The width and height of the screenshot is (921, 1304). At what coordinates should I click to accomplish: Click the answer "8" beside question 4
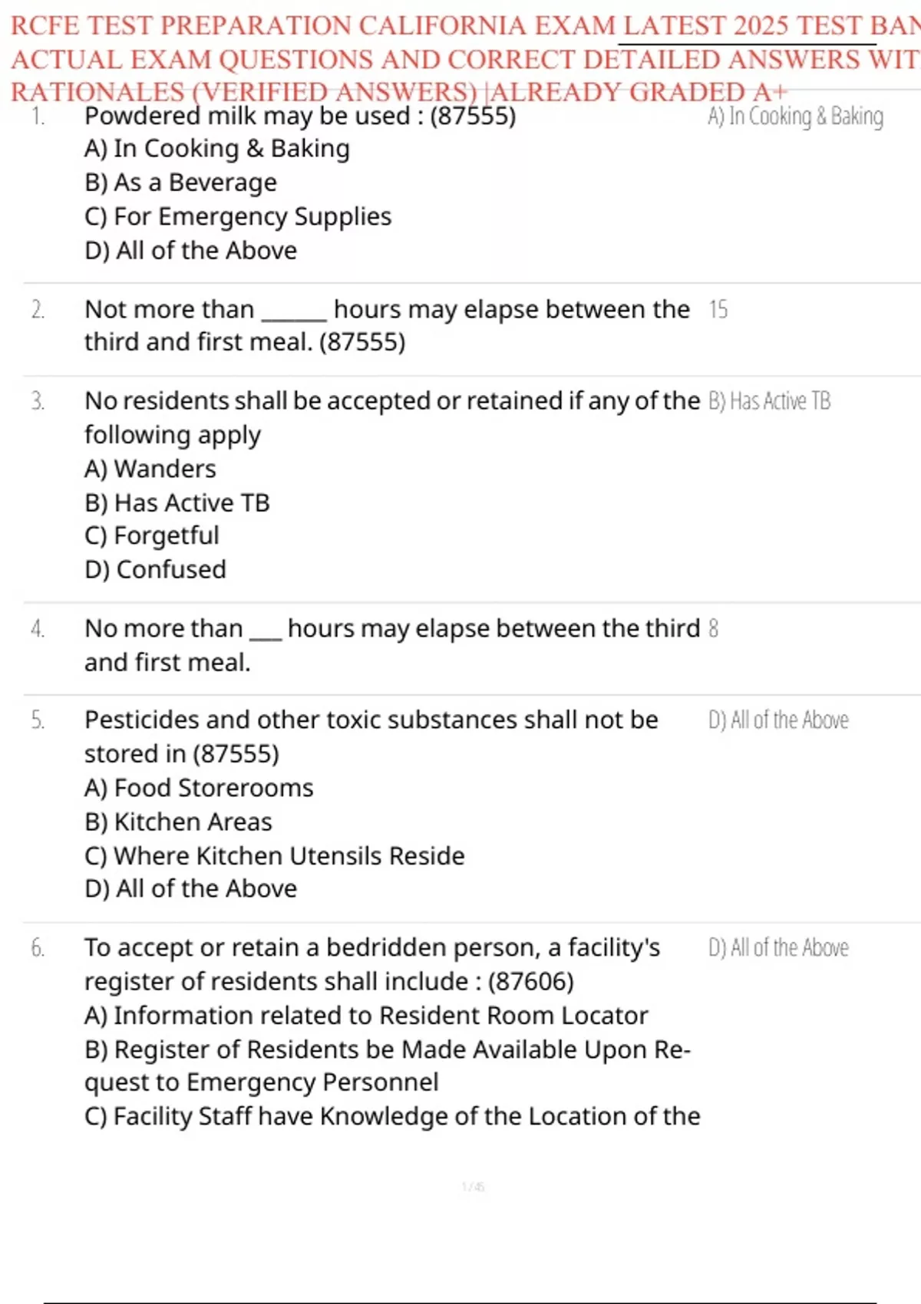coord(714,629)
